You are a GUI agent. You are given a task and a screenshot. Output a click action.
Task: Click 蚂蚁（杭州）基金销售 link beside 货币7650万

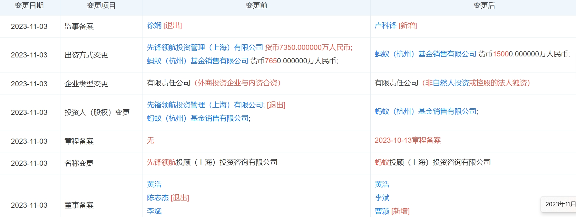[x=198, y=61]
